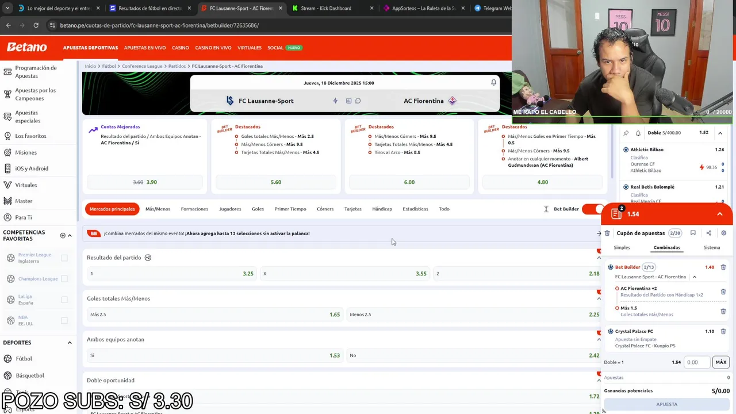Check the Champions League checkbox
Image resolution: width=736 pixels, height=414 pixels.
[64, 279]
